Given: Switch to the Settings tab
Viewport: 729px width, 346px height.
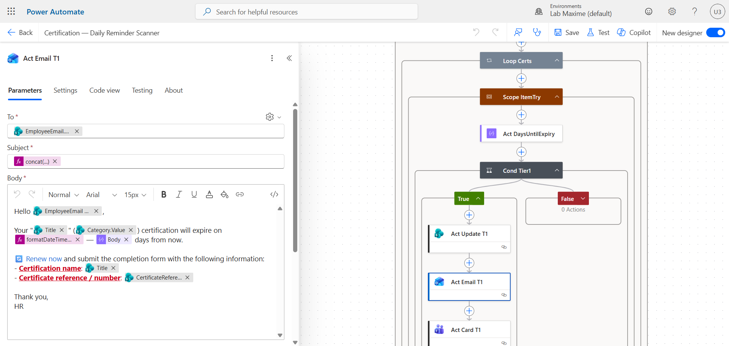Looking at the screenshot, I should tap(65, 90).
